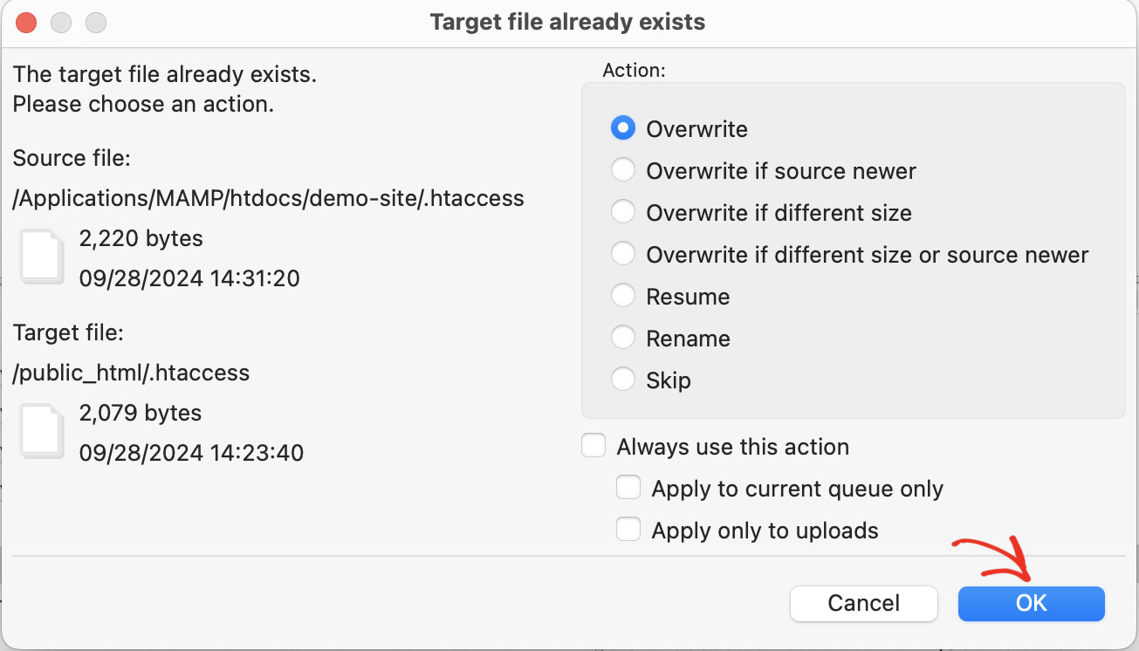Enable Always use this action
1139x651 pixels.
(x=594, y=446)
